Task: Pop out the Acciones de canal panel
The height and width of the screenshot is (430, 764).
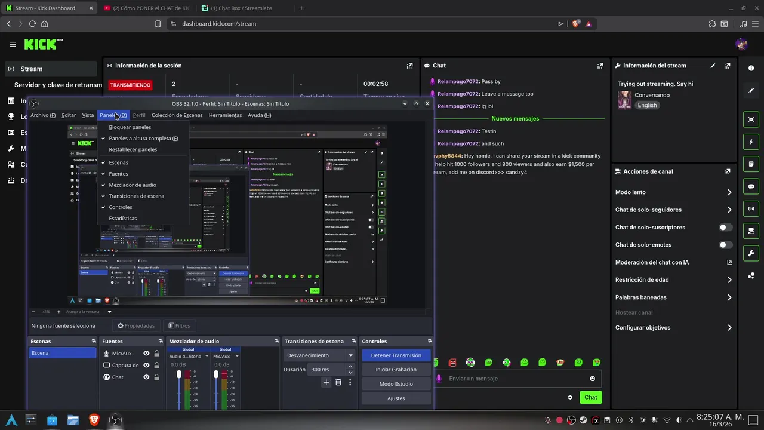Action: tap(727, 171)
